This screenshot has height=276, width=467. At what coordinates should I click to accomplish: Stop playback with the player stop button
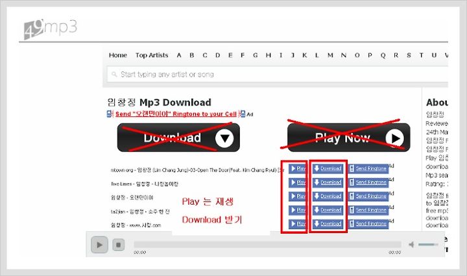coord(118,245)
